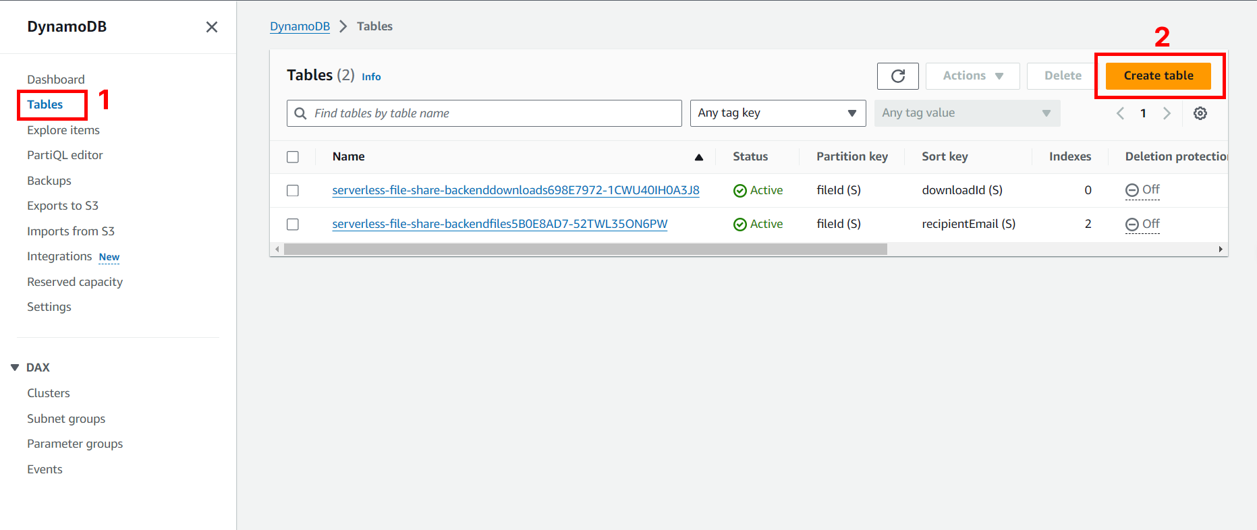Click page number 1 in pagination
The width and height of the screenshot is (1257, 530).
point(1143,113)
